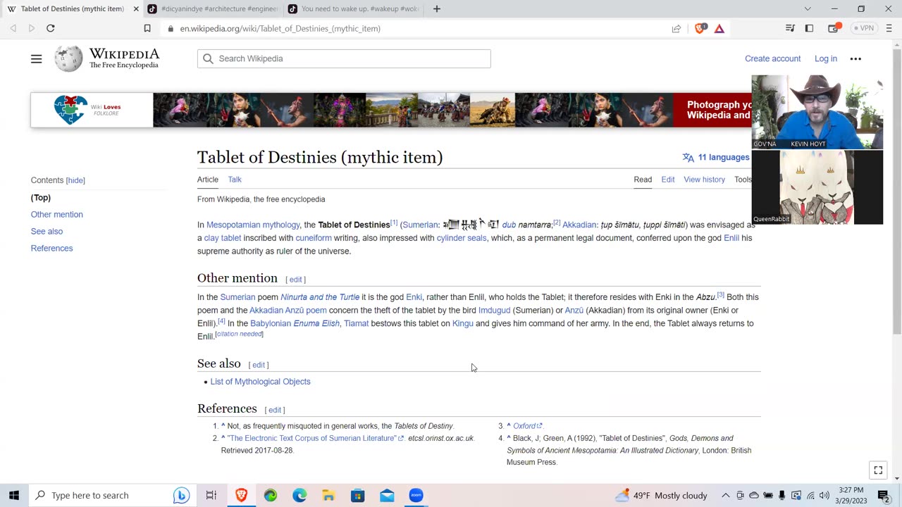Open the Enuma Elish link
This screenshot has height=507, width=902.
[x=316, y=324]
